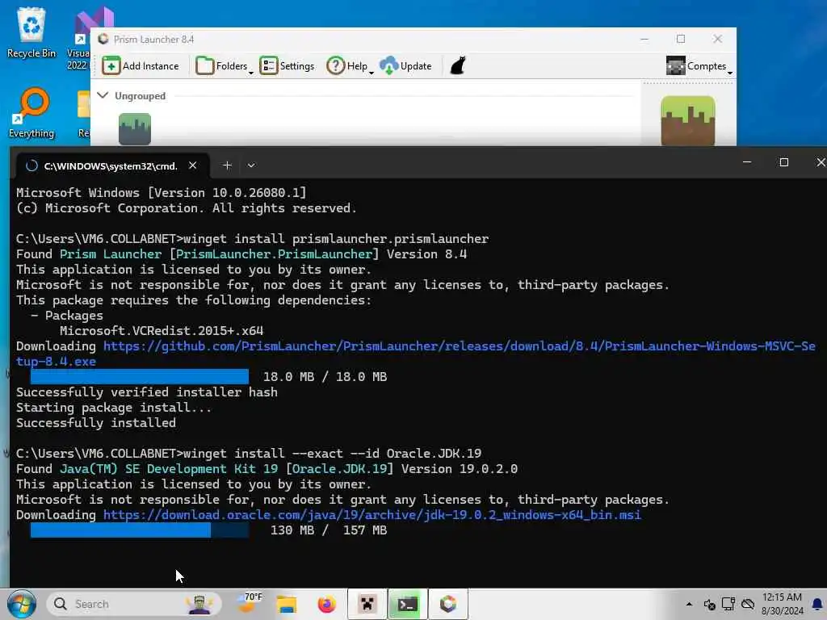Open File Explorer from the taskbar
The image size is (827, 620).
(287, 604)
